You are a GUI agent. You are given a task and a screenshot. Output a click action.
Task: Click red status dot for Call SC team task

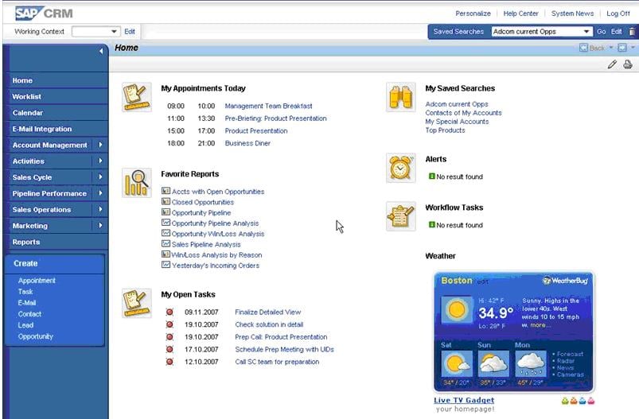coord(169,362)
